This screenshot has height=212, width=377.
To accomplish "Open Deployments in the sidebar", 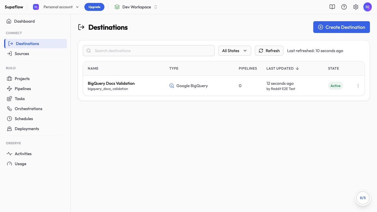I will tap(36, 129).
